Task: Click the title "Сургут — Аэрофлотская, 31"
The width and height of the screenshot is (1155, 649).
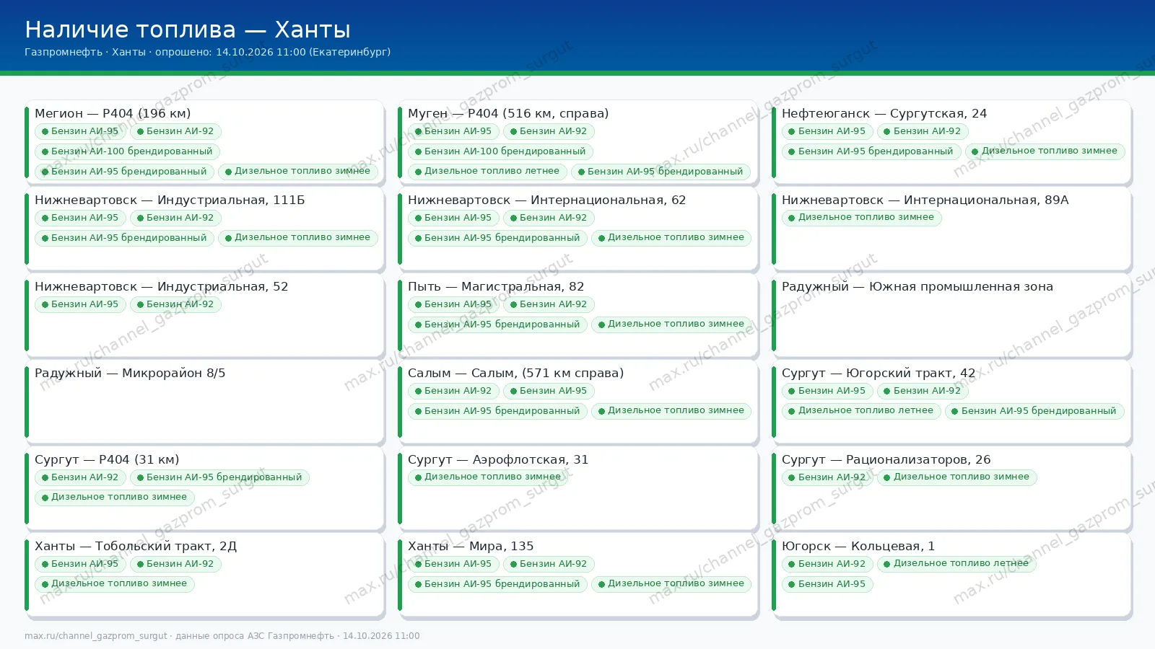Action: pyautogui.click(x=498, y=459)
